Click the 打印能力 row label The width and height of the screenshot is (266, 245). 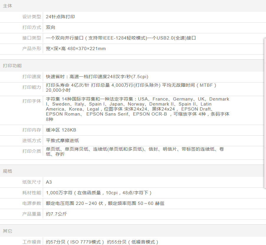32,87
